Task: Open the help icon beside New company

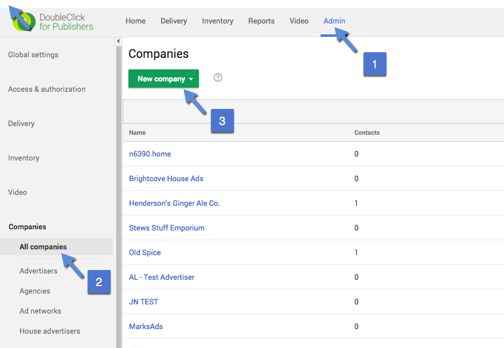Action: tap(217, 77)
